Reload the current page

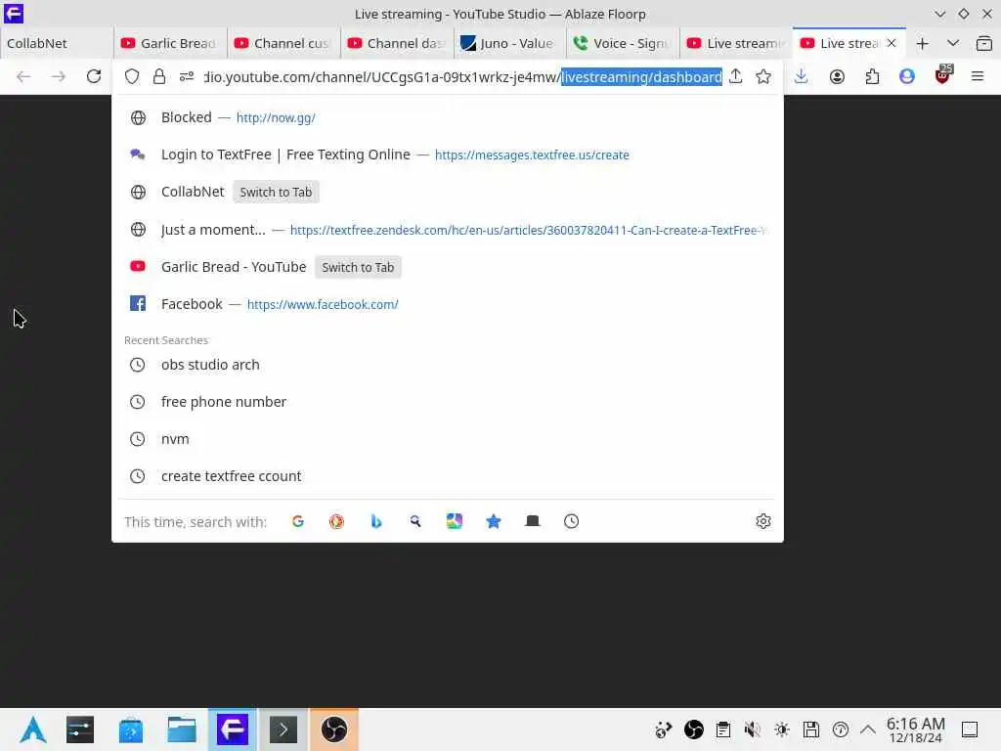(94, 76)
